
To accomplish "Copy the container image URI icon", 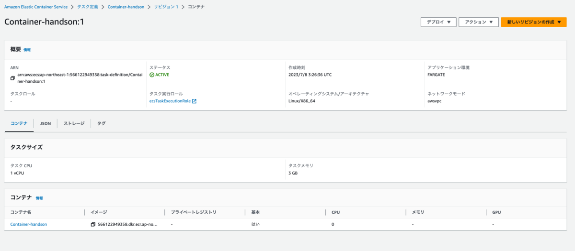I will pos(93,224).
